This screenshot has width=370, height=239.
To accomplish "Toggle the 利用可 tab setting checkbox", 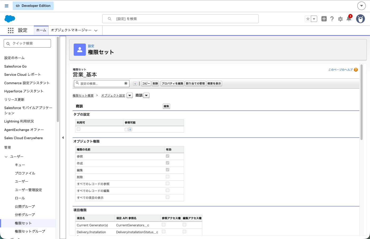I will 78,129.
